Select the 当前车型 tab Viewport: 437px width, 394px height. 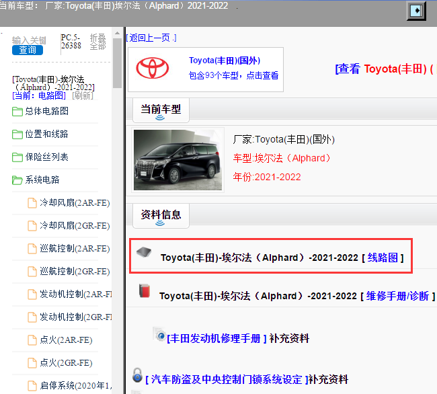point(161,110)
